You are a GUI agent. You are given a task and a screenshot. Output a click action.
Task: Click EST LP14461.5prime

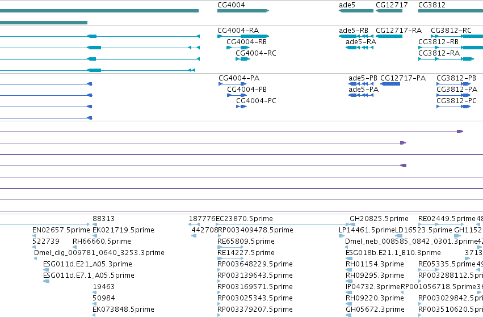pyautogui.click(x=342, y=236)
